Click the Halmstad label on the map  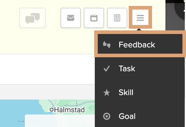point(69,110)
